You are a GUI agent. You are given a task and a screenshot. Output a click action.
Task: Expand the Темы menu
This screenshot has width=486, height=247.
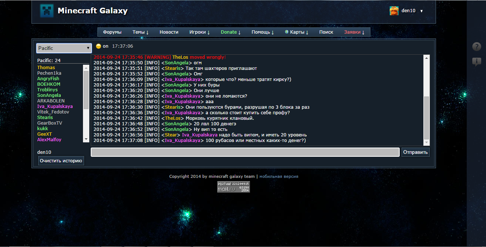[x=140, y=32]
